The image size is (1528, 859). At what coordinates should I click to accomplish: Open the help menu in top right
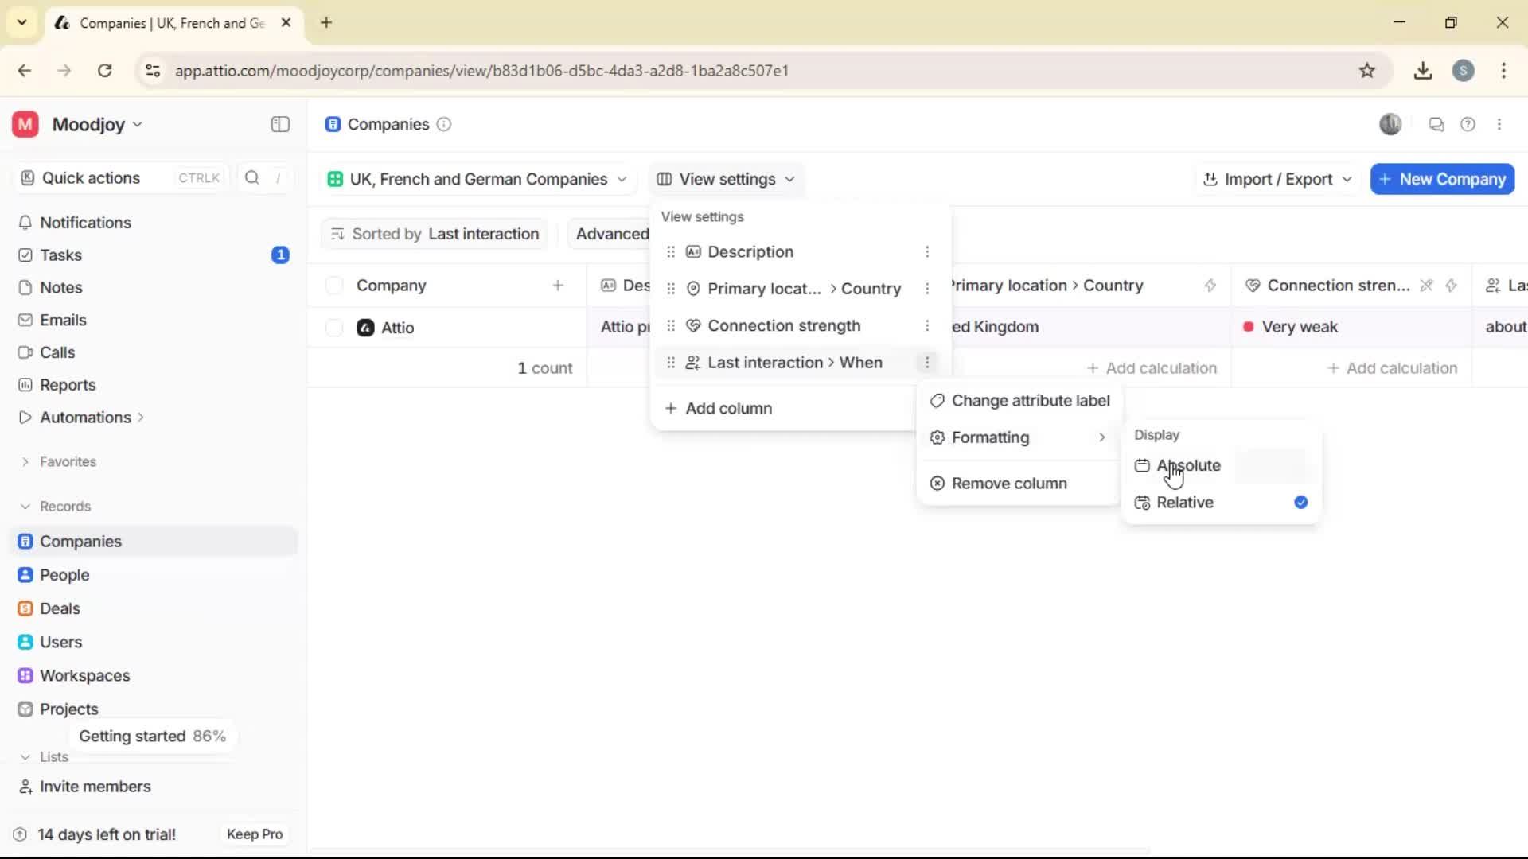click(1468, 124)
